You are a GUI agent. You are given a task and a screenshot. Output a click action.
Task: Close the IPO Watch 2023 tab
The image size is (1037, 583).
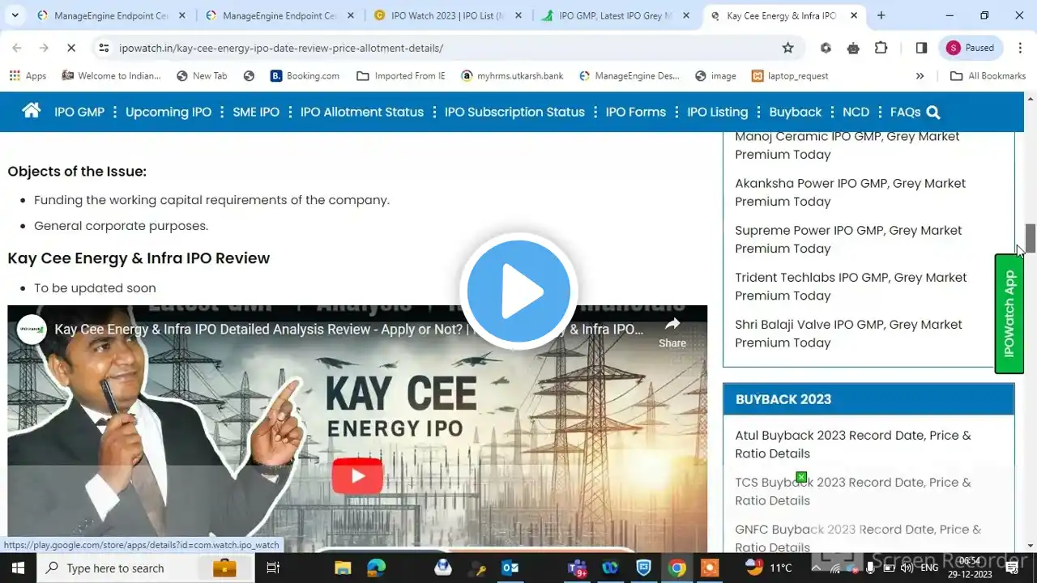click(518, 15)
